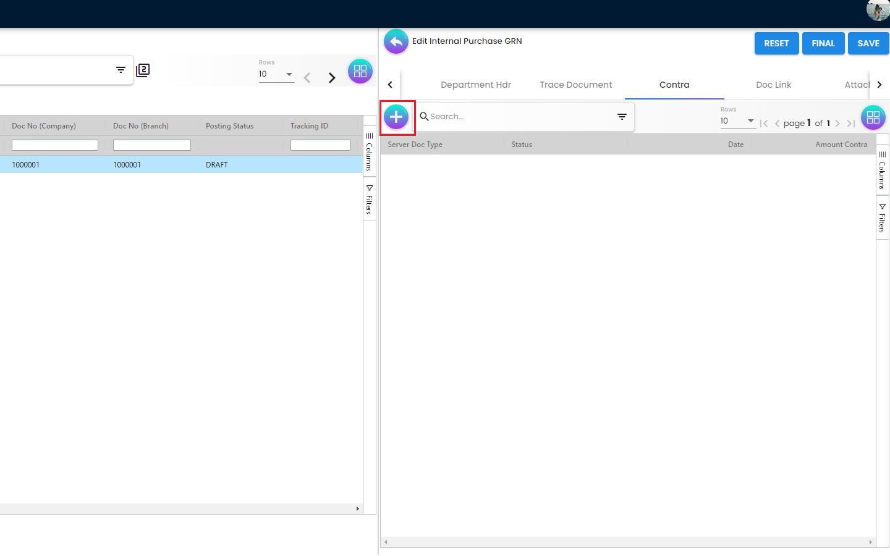890x556 pixels.
Task: Toggle the Columns side panel in left grid
Action: click(x=369, y=151)
